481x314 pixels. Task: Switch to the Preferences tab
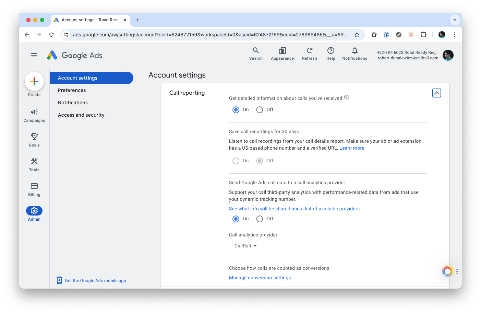pos(72,90)
